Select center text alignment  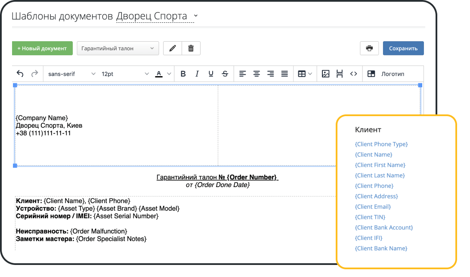[257, 74]
